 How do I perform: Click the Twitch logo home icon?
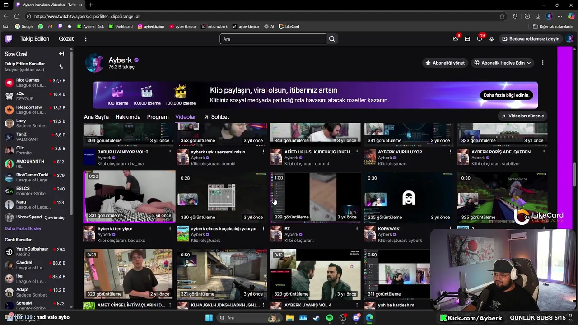pos(9,39)
